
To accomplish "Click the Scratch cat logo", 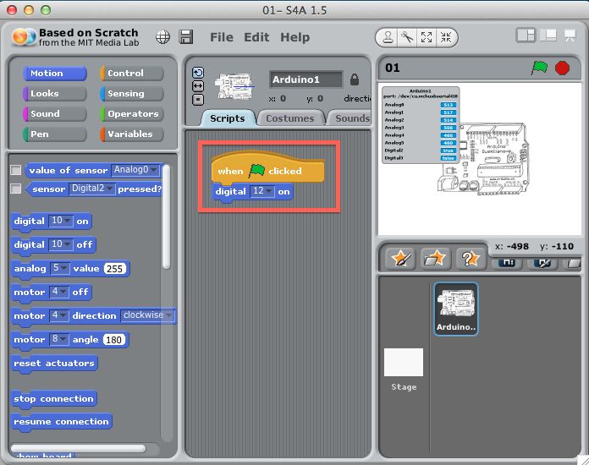I will [24, 37].
